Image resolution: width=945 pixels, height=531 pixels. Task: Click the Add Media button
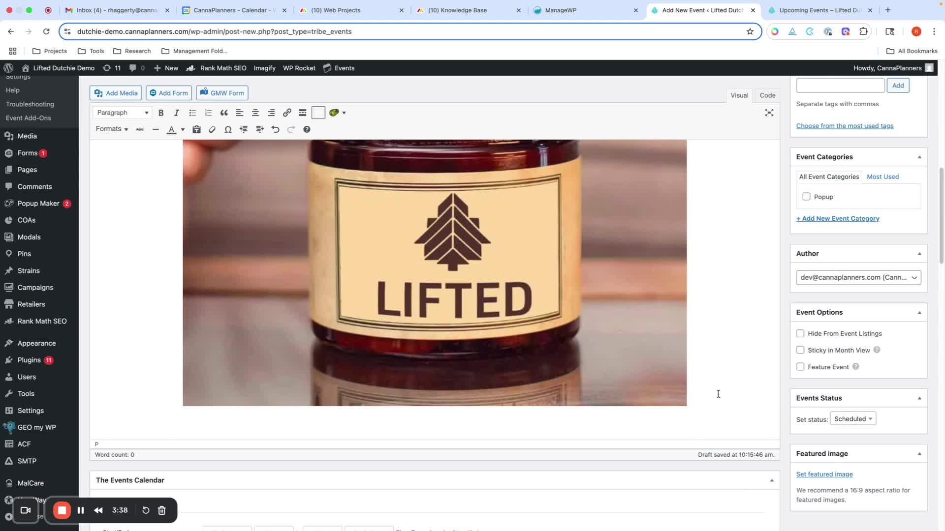click(x=116, y=93)
